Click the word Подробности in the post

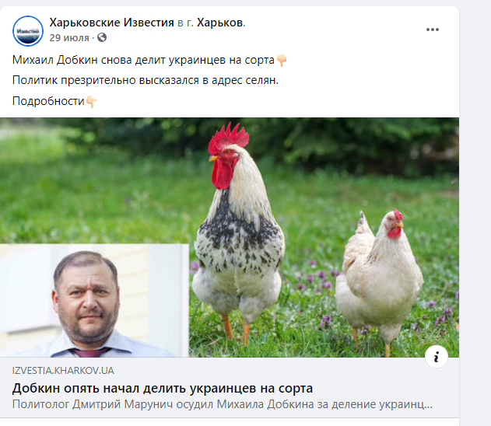(48, 101)
